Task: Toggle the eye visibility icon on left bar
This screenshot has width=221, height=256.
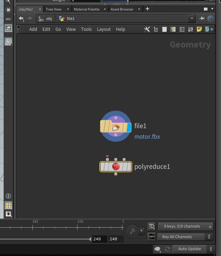Action: pyautogui.click(x=8, y=214)
